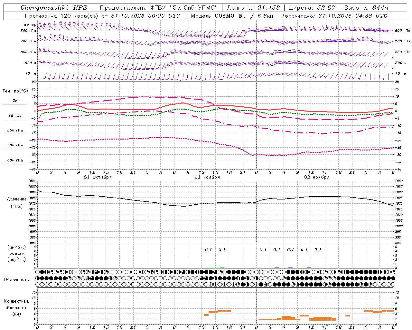
Task: Click the "Высота: 844м" header value
Action: (366, 8)
